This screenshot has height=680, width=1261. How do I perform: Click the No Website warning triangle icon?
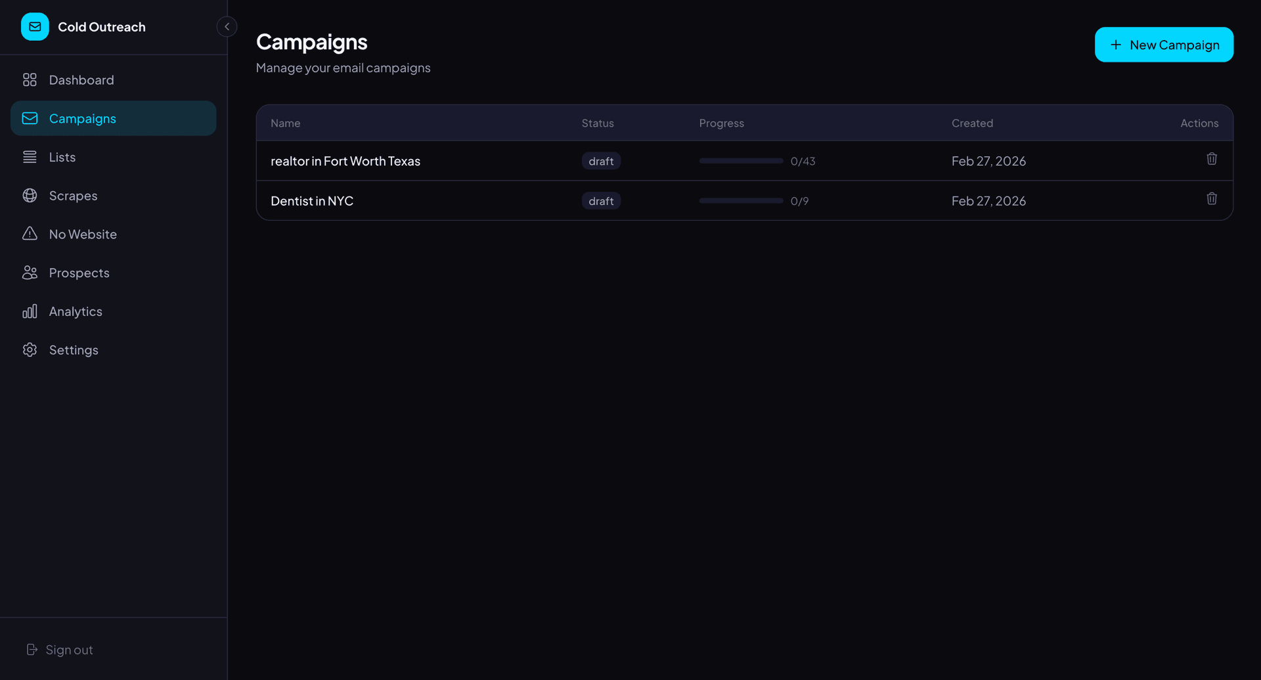point(30,234)
